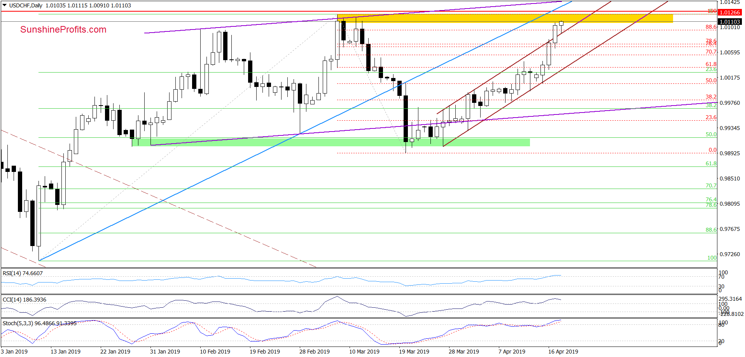Screen dimensions: 745x357
Task: Click the triangle icon beside USDCHF,Daily title
Action: tap(5, 5)
